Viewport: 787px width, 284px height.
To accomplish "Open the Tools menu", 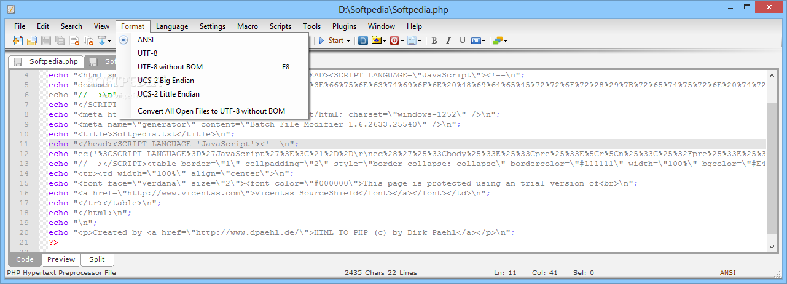I will 312,26.
